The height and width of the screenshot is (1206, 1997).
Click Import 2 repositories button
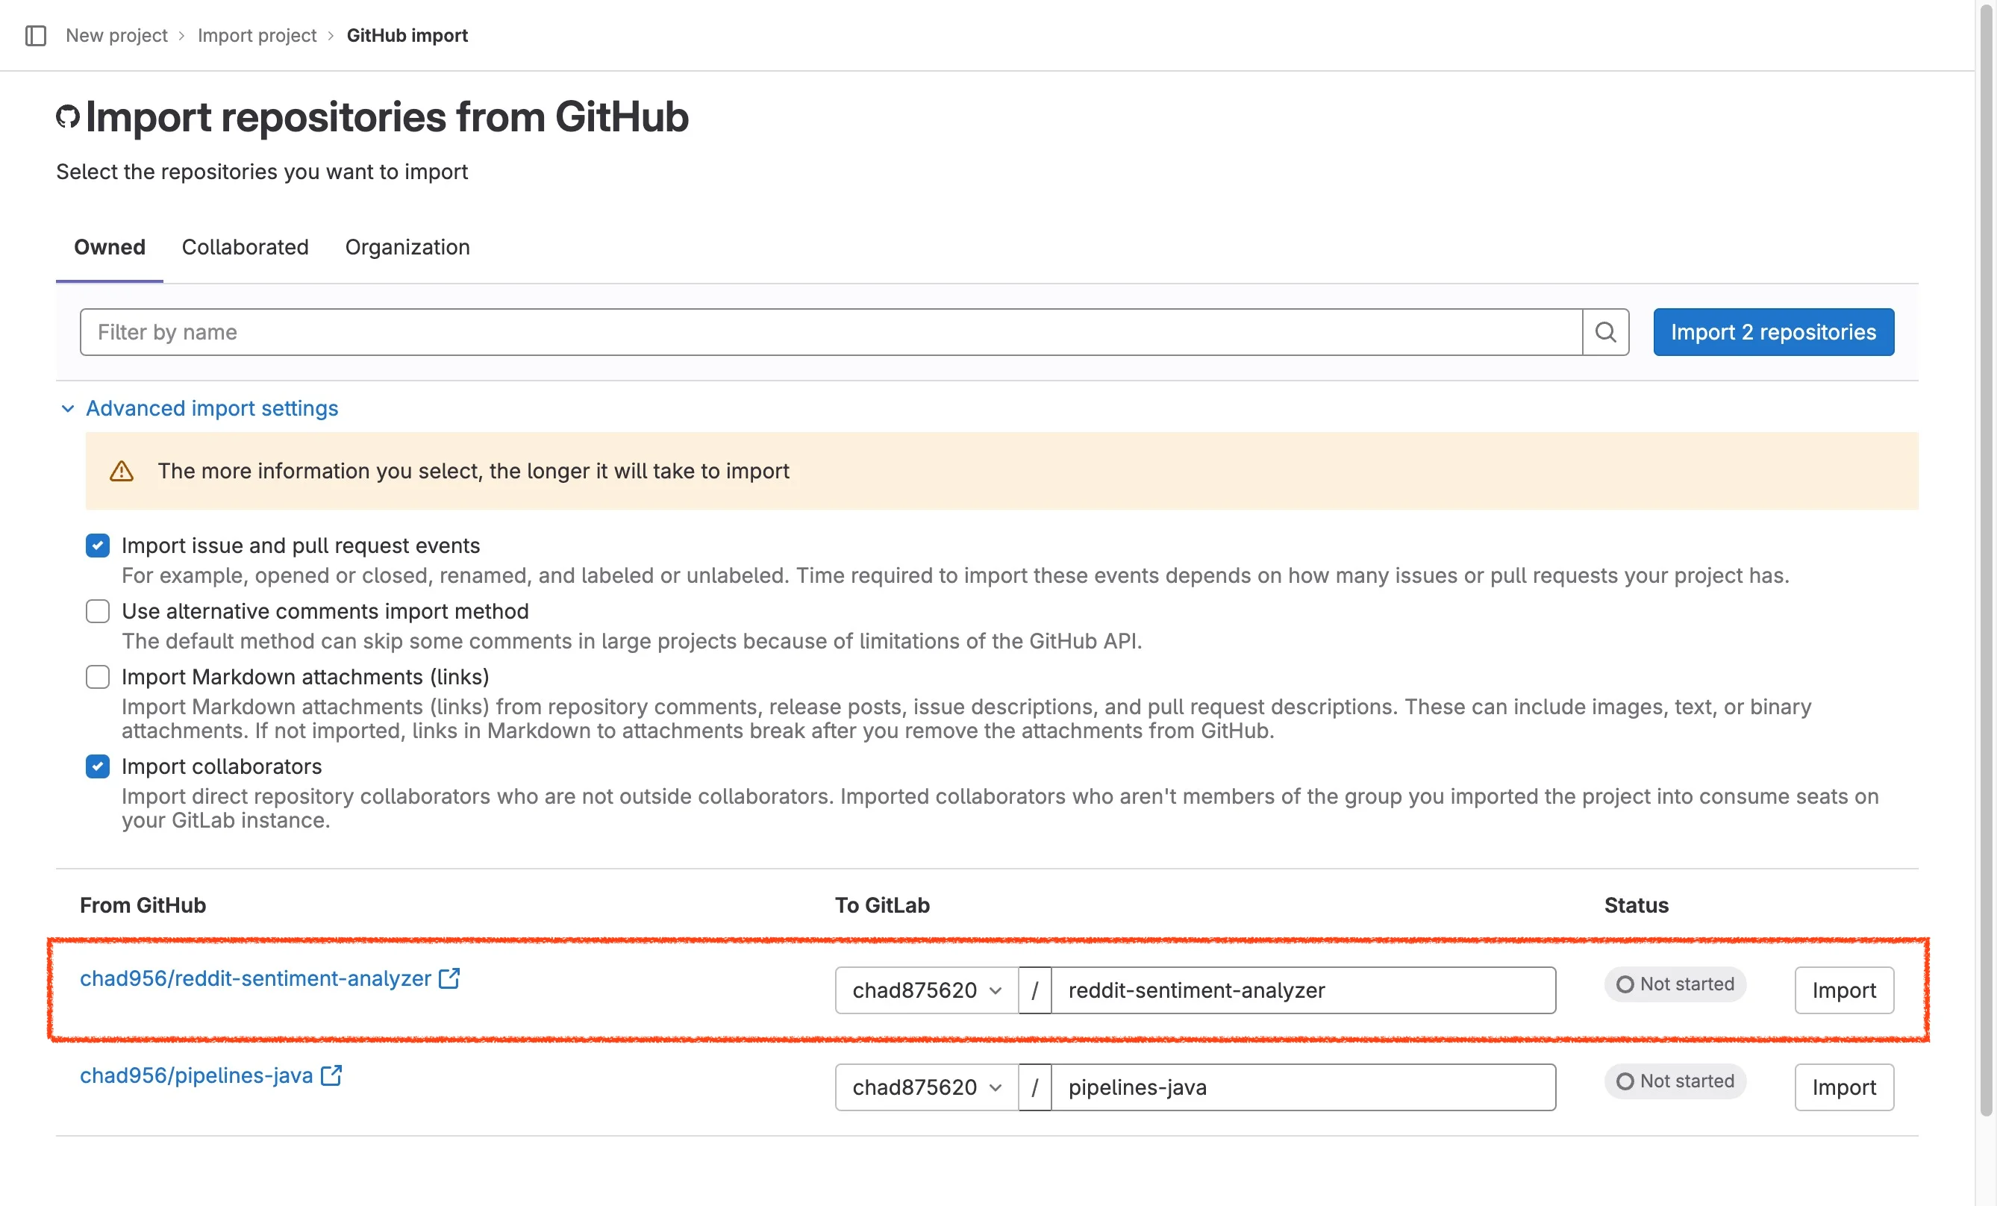point(1772,332)
